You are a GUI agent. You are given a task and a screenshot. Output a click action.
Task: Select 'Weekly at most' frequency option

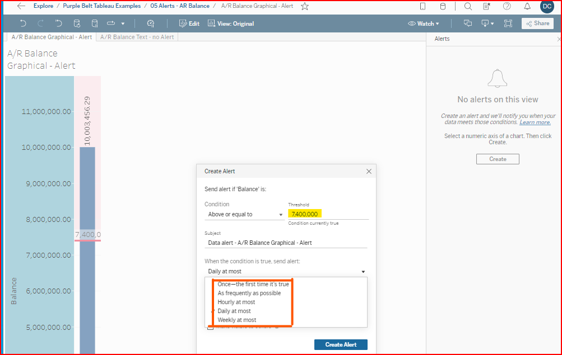[x=236, y=320]
